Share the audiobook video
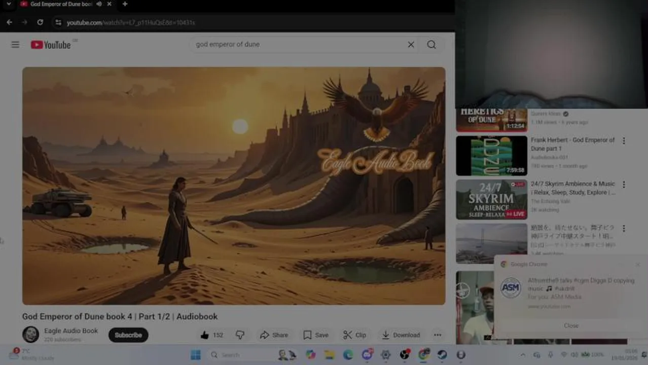Image resolution: width=648 pixels, height=365 pixels. pyautogui.click(x=274, y=335)
